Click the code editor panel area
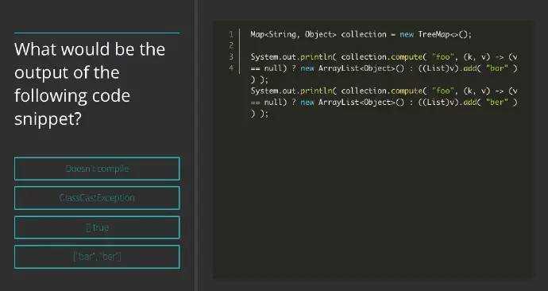 374,149
